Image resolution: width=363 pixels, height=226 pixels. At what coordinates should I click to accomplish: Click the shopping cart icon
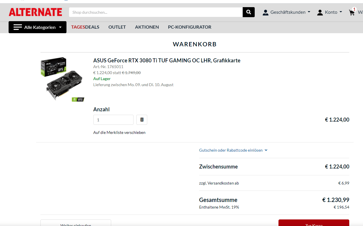(352, 12)
